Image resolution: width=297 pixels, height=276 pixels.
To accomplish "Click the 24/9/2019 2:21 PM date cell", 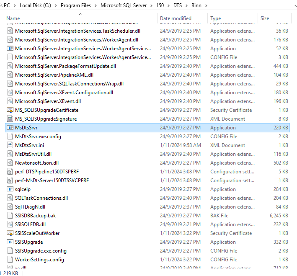I will point(180,224).
